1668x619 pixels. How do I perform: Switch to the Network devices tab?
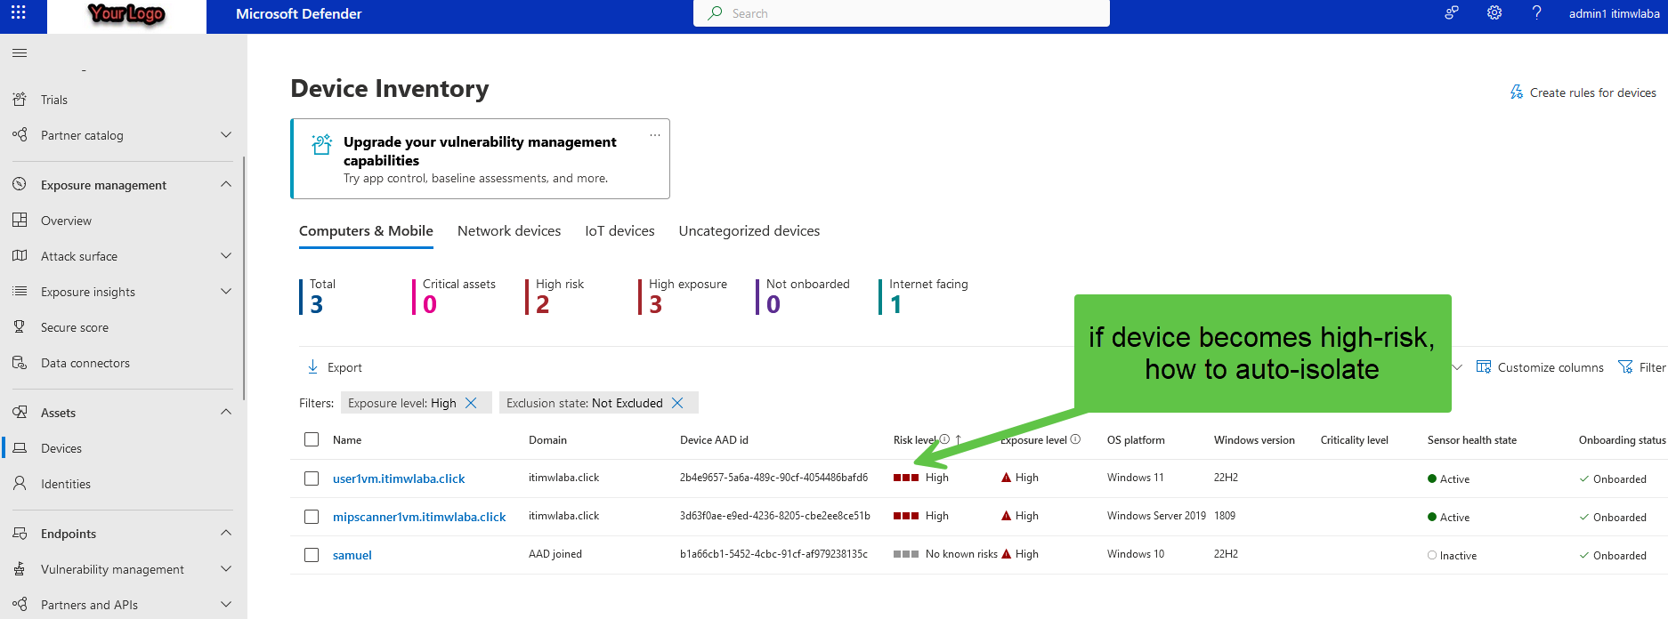(509, 231)
